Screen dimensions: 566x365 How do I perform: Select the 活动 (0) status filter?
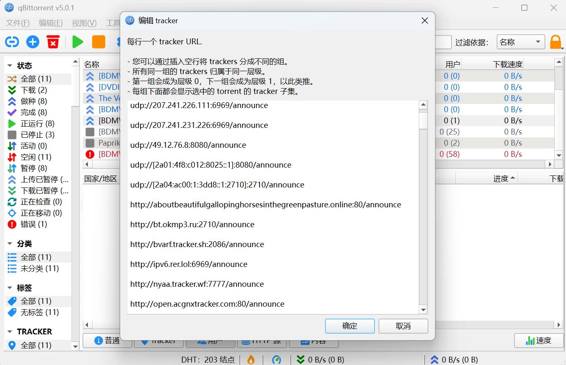pyautogui.click(x=34, y=146)
